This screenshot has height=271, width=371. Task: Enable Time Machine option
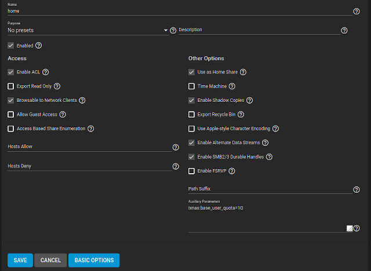pyautogui.click(x=191, y=86)
